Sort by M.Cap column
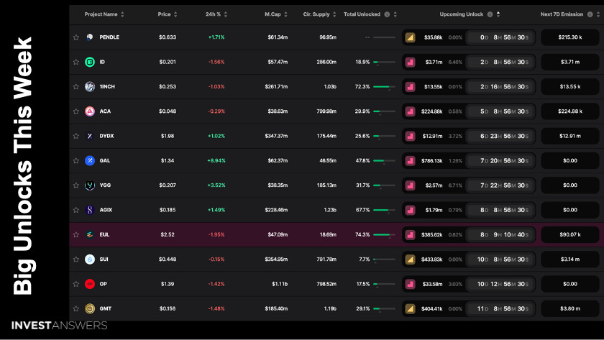Viewport: 604px width, 340px height. (286, 14)
